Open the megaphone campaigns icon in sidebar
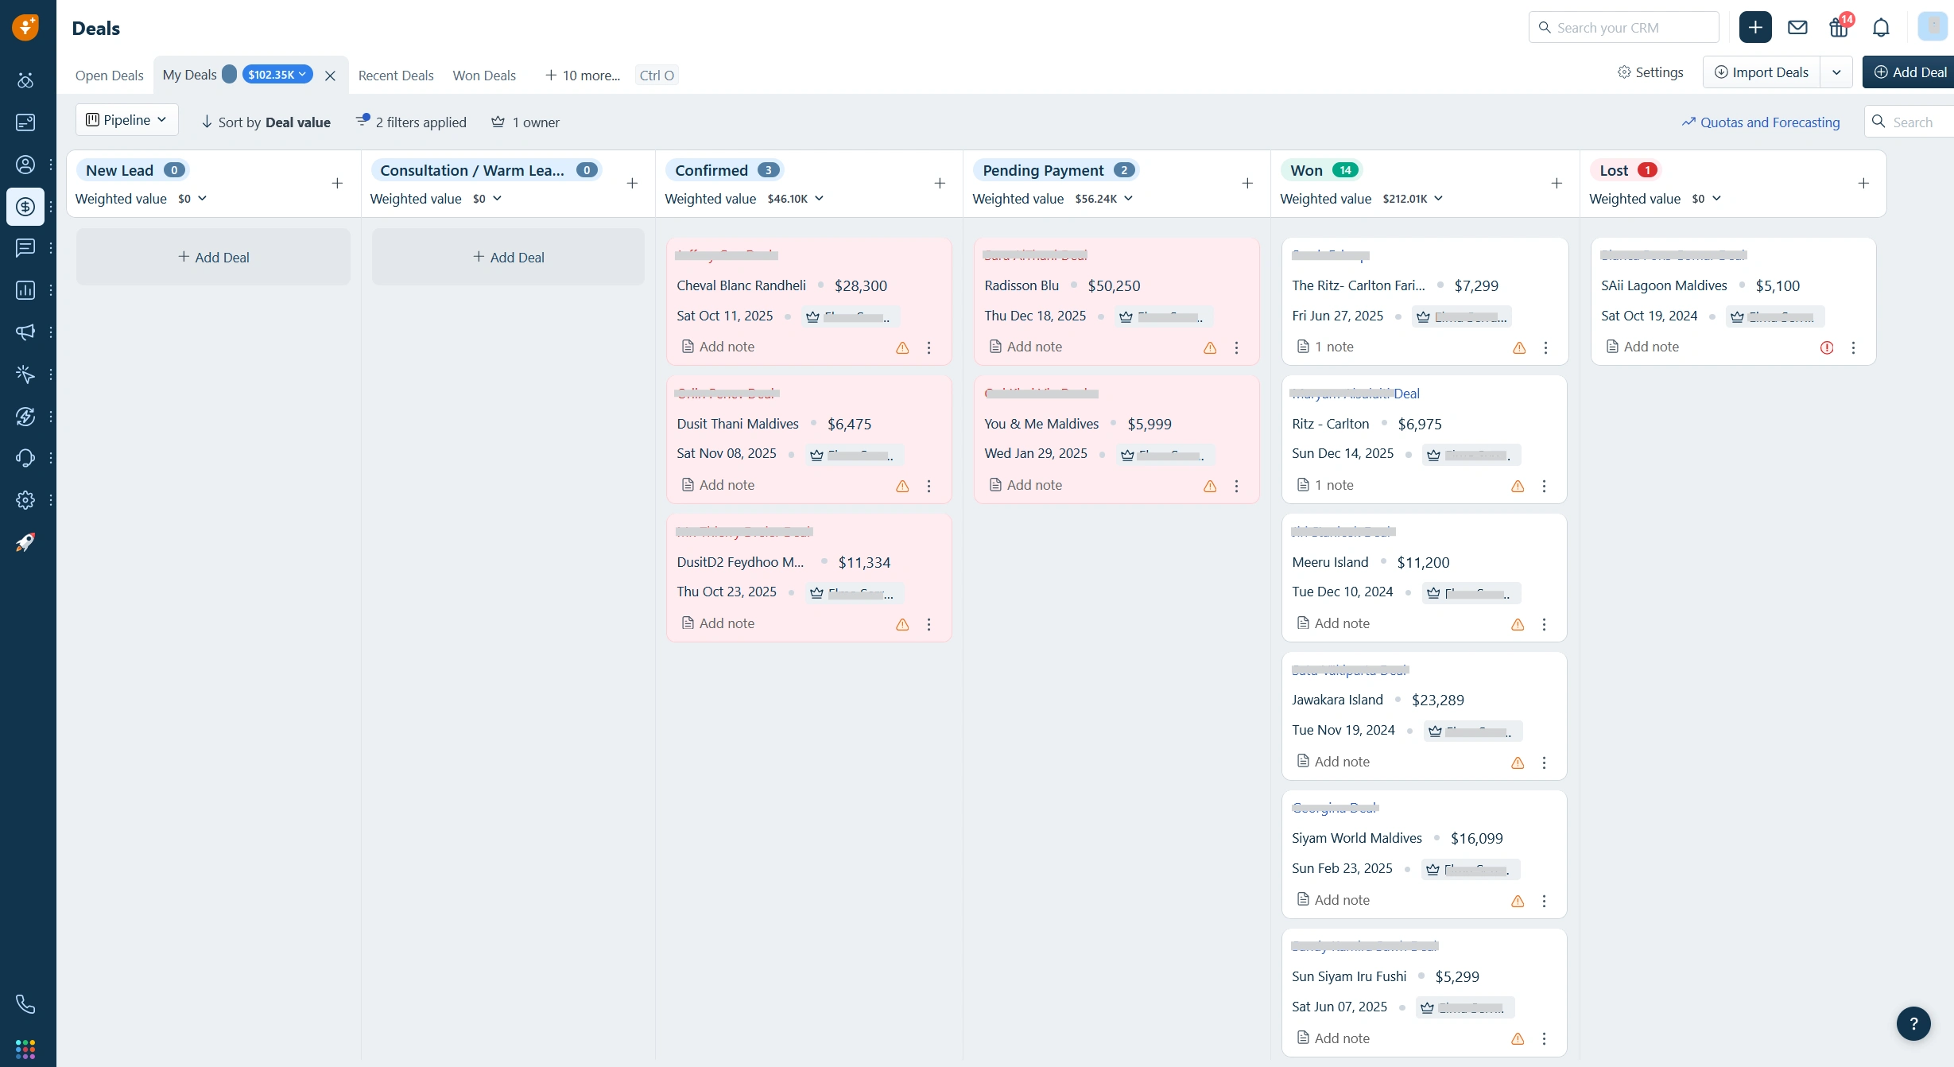This screenshot has width=1954, height=1067. pos(25,332)
